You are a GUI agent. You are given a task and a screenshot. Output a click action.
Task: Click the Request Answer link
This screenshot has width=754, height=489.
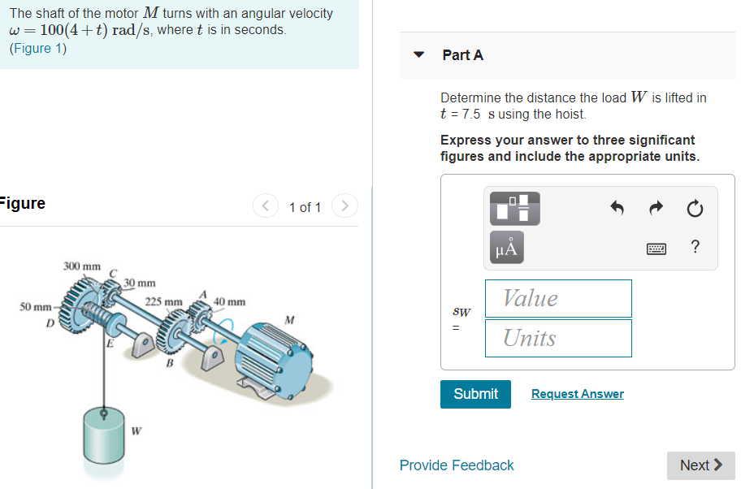[577, 394]
